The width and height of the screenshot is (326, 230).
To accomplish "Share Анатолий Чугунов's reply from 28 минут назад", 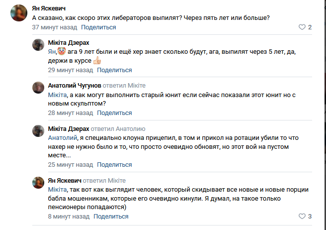I will point(115,113).
